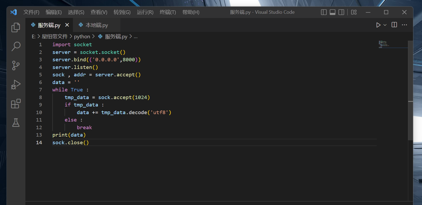422x205 pixels.
Task: Click the 'else' keyword on line 11
Action: point(71,120)
